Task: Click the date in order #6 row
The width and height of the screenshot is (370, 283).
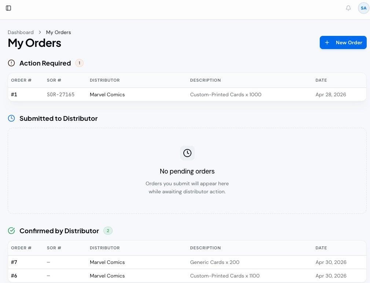Action: [331, 276]
